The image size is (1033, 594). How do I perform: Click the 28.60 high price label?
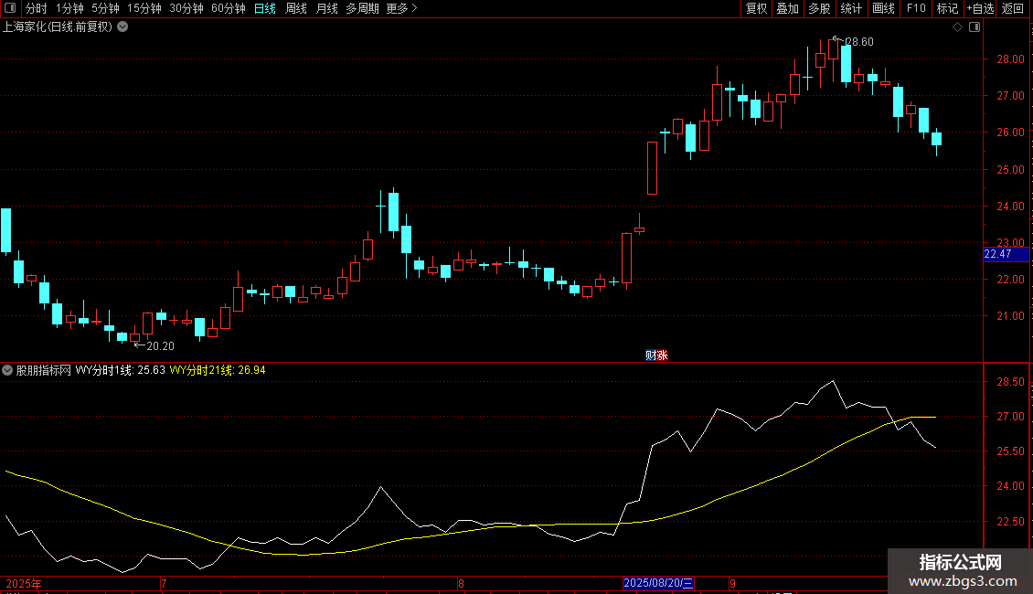coord(859,41)
